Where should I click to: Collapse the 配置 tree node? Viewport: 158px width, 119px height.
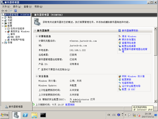3,26
